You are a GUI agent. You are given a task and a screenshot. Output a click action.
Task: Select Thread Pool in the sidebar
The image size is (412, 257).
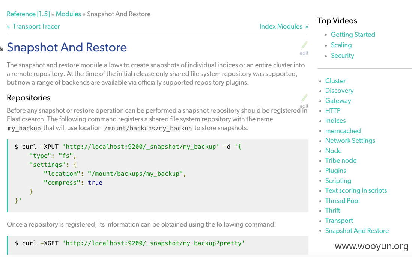point(342,201)
